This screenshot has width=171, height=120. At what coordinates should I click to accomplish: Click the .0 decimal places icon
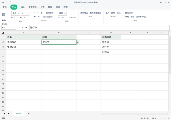click(69, 17)
